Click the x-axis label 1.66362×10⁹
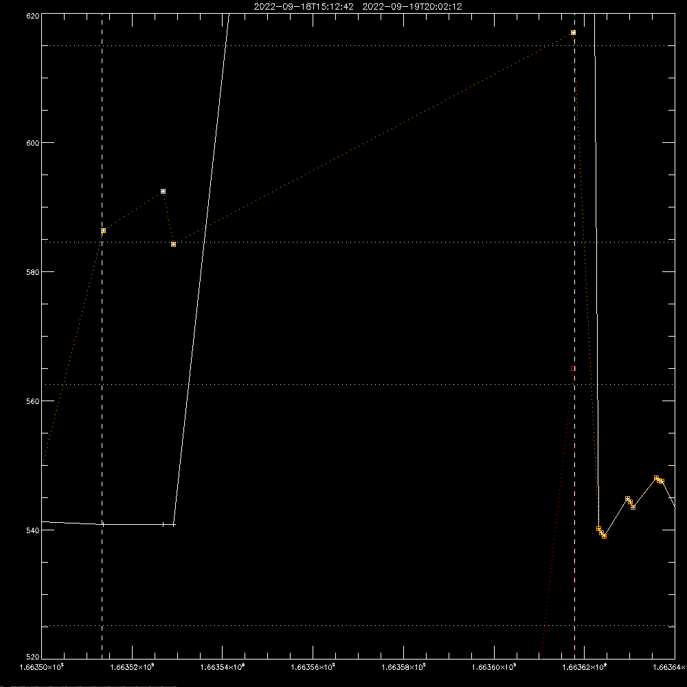This screenshot has height=687, width=687. [585, 667]
